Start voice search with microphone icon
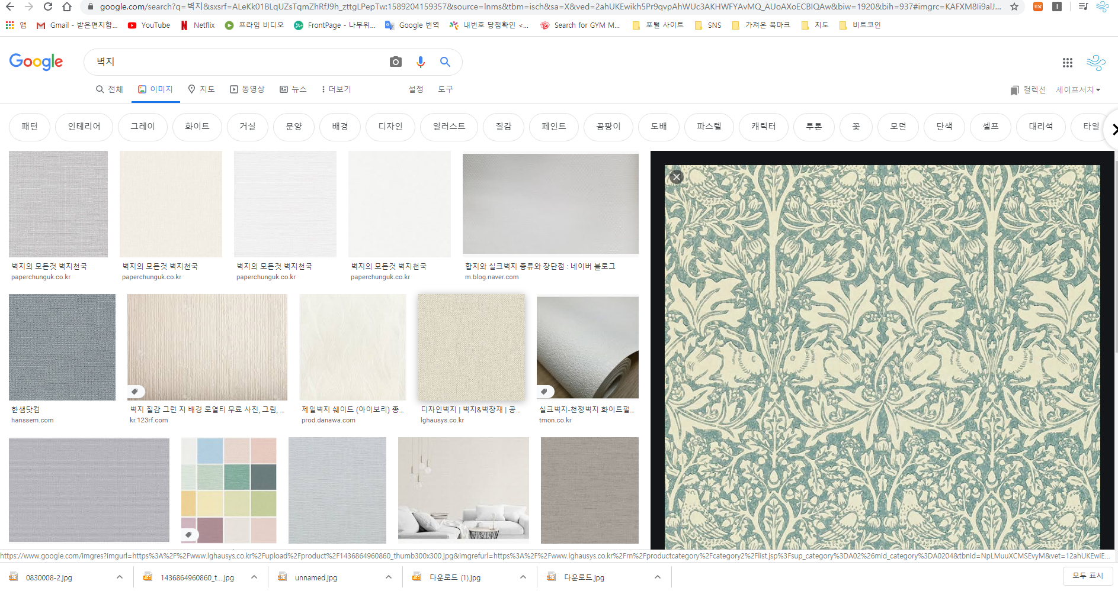Viewport: 1118px width, 591px height. tap(421, 62)
